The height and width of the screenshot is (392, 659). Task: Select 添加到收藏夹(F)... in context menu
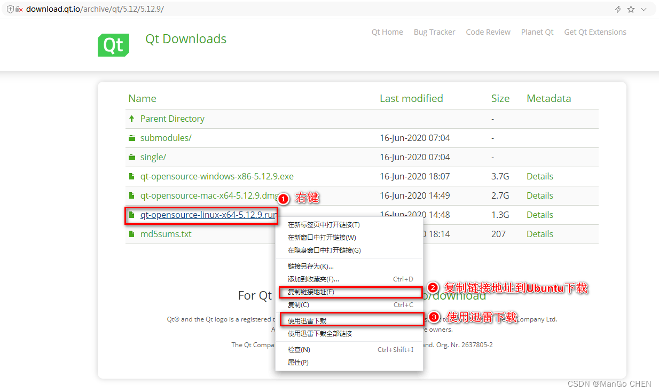coord(349,279)
